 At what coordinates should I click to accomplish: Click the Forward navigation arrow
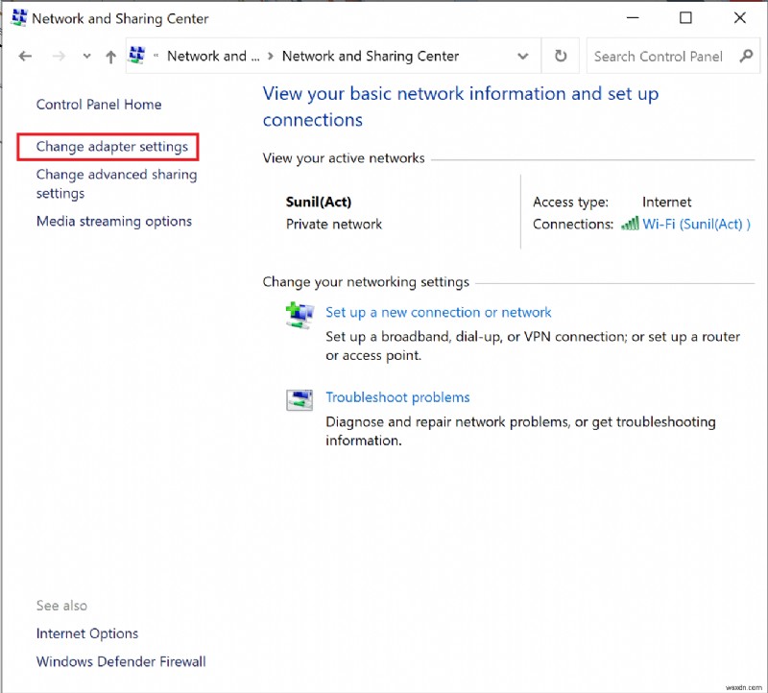[x=59, y=57]
